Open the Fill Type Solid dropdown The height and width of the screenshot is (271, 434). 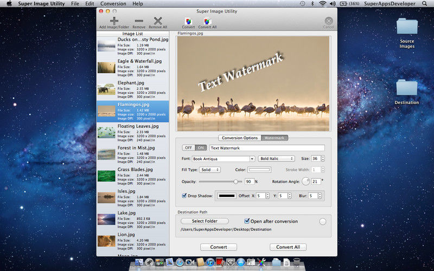[x=210, y=170]
